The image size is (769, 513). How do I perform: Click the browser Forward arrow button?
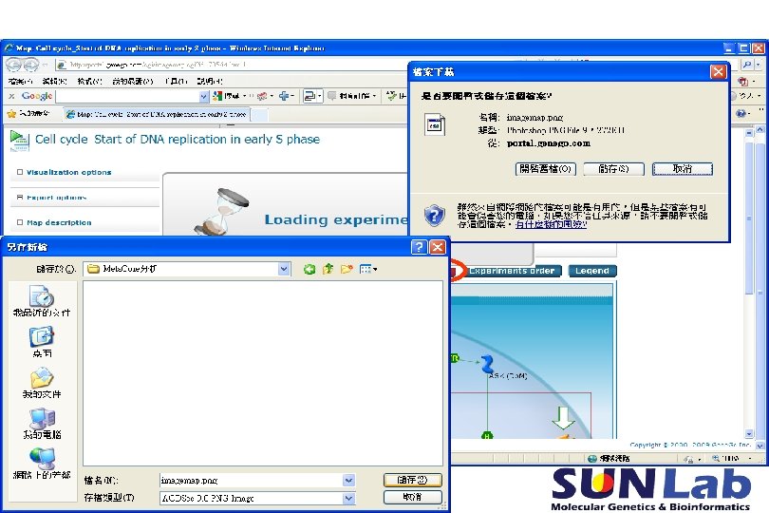[31, 65]
